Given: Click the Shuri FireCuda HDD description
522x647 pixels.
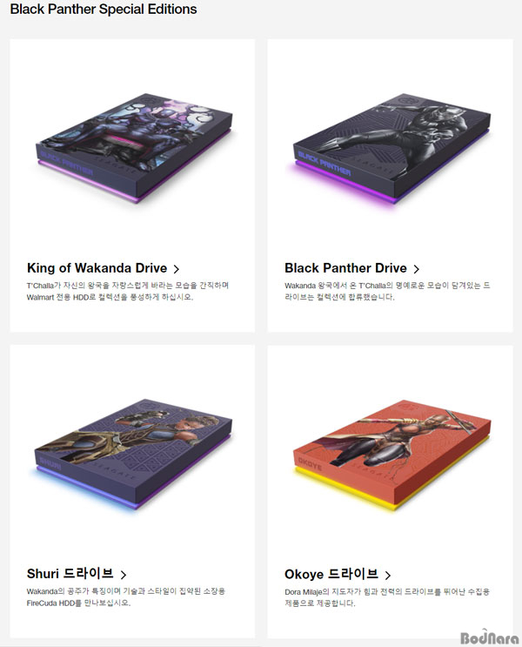Looking at the screenshot, I should tap(126, 597).
